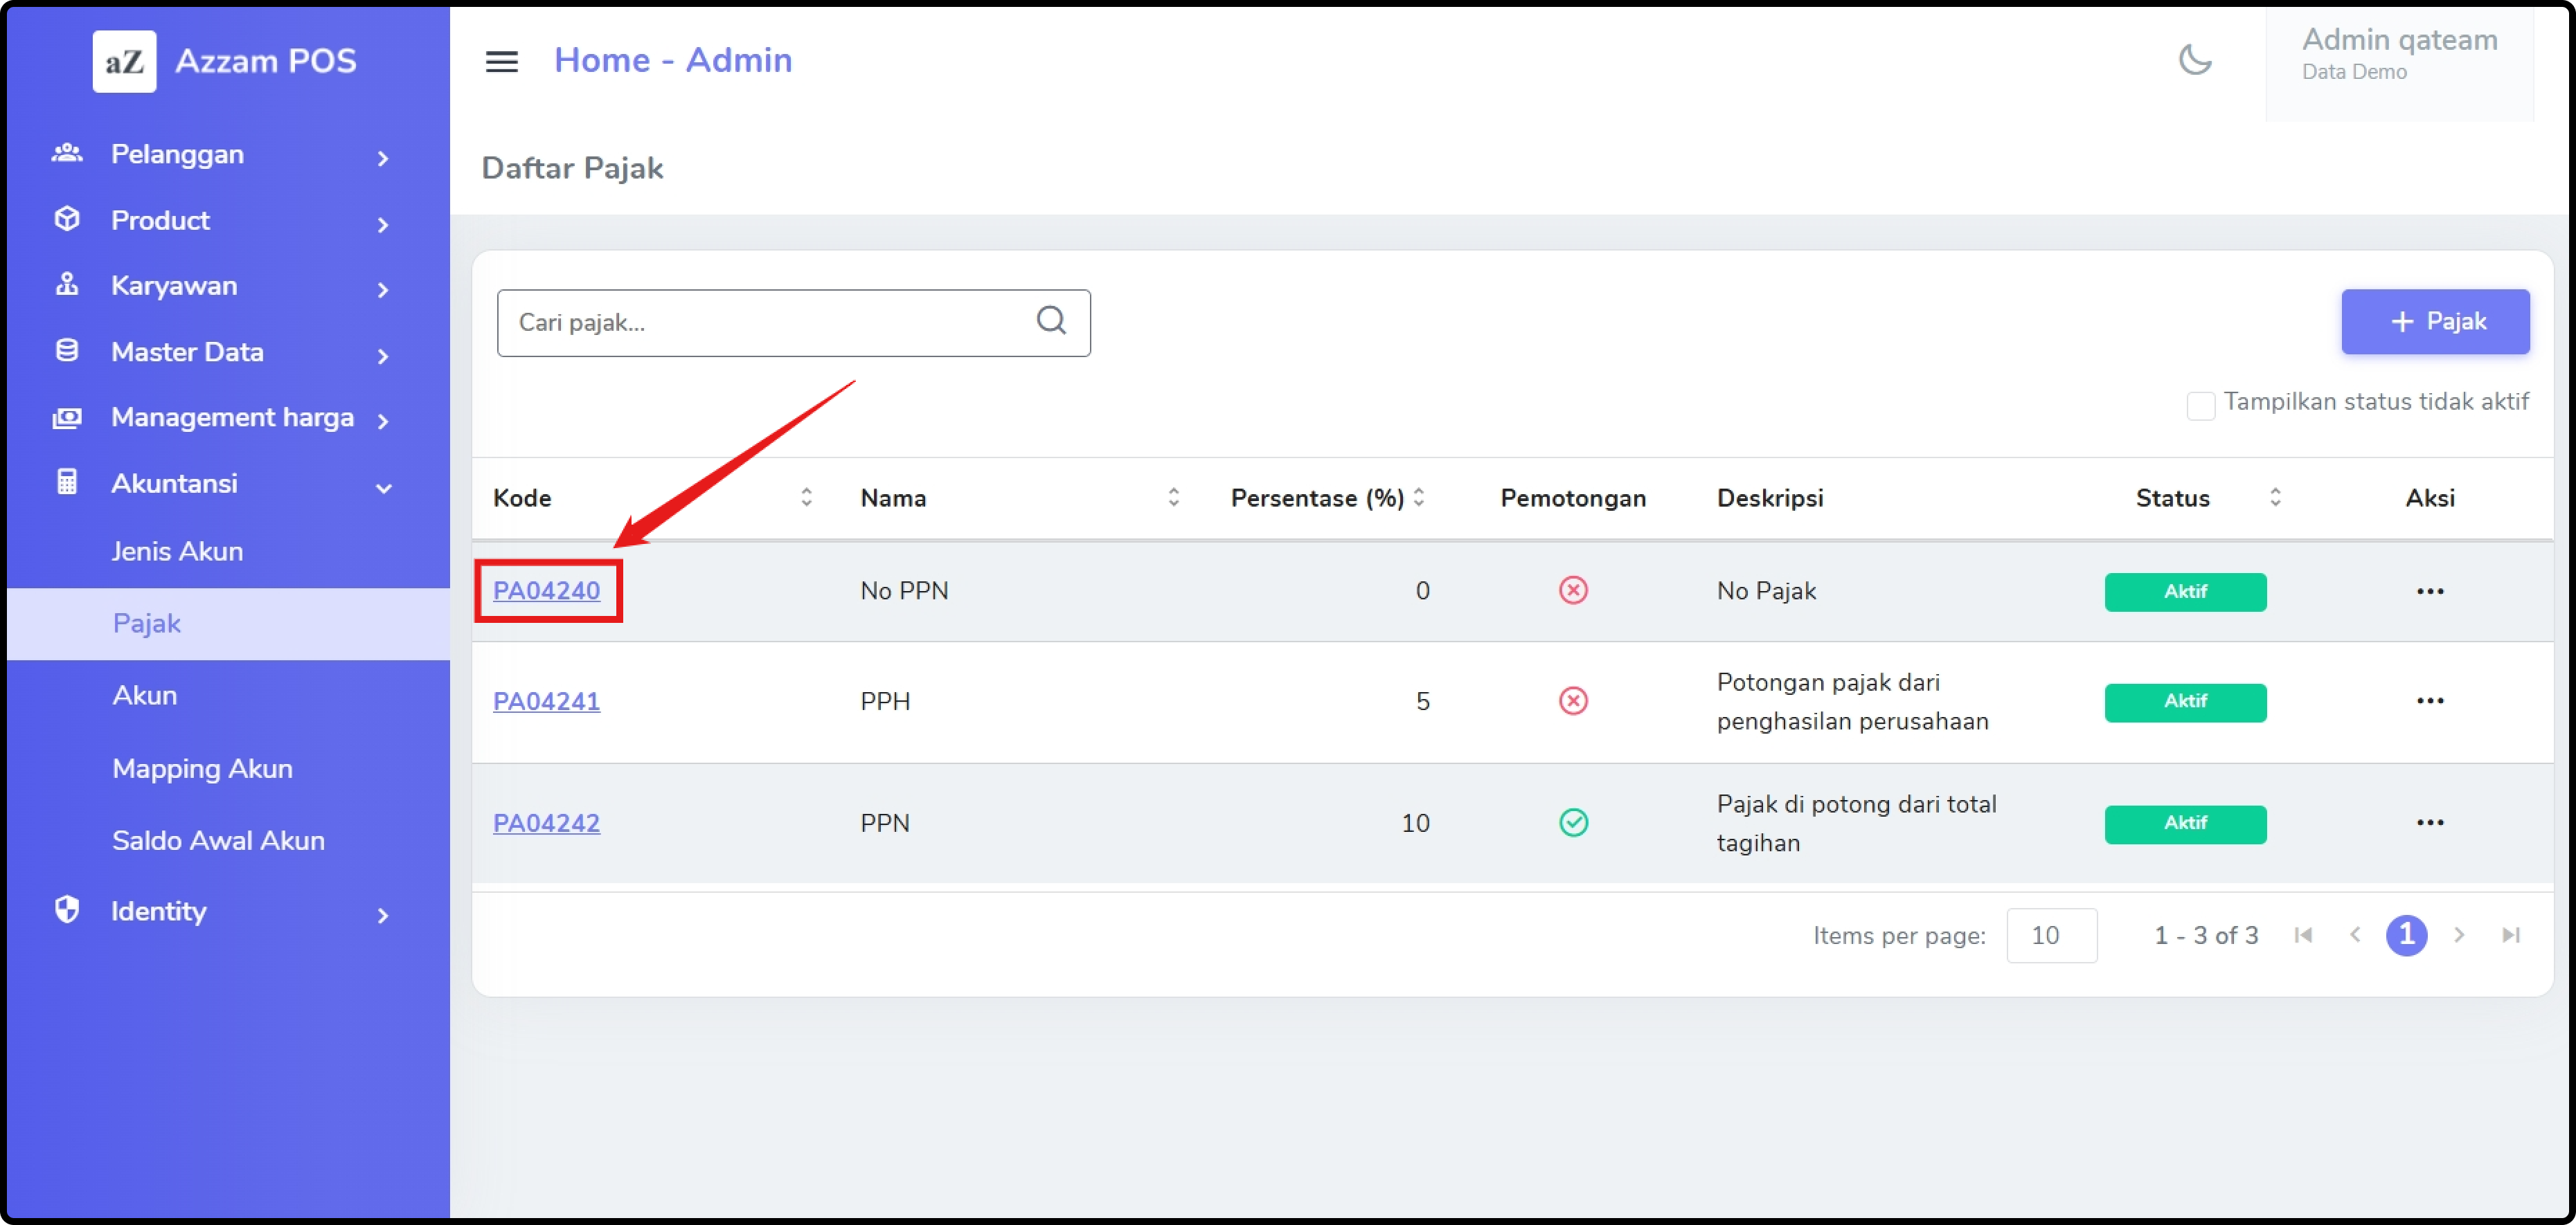This screenshot has height=1225, width=2576.
Task: Click the hamburger menu icon
Action: [501, 62]
